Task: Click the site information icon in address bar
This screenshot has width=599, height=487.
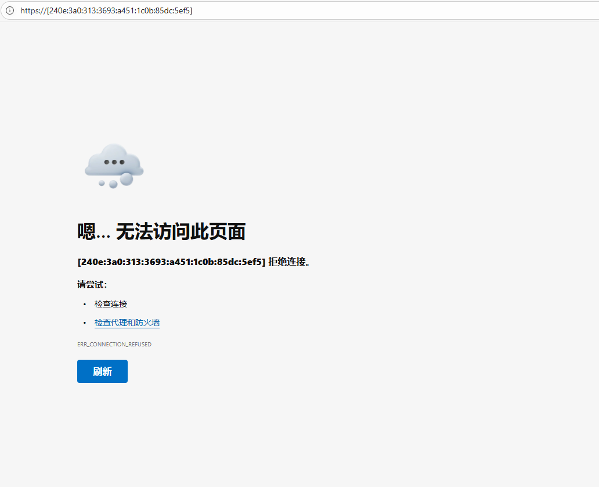Action: click(x=9, y=10)
